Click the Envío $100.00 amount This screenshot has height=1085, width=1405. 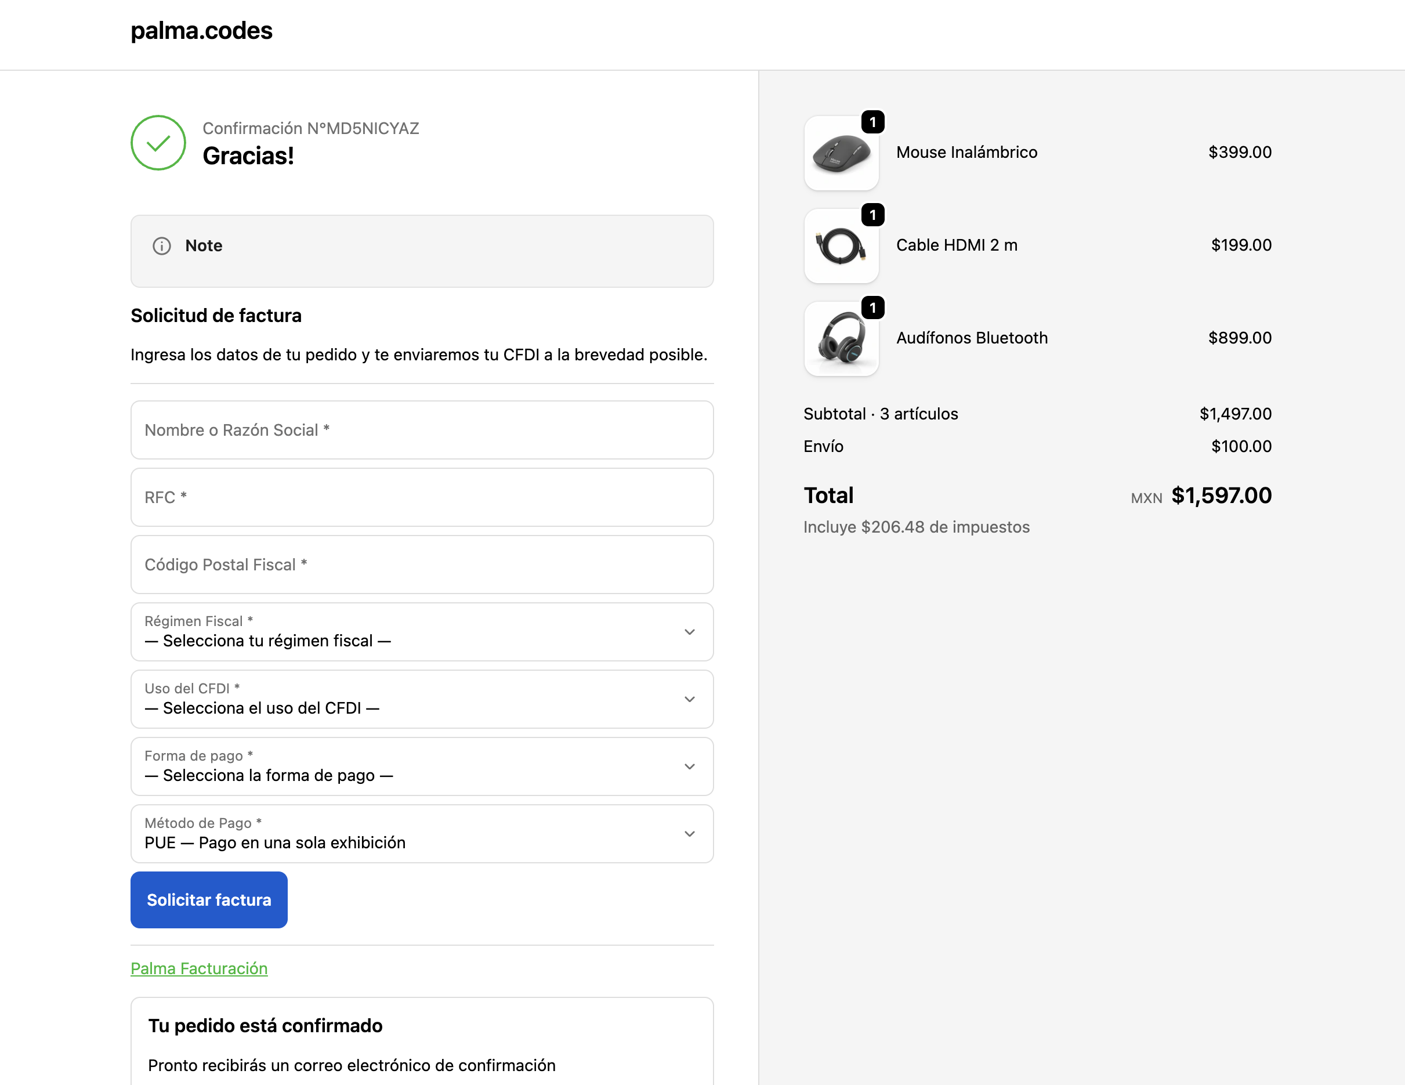coord(1241,446)
